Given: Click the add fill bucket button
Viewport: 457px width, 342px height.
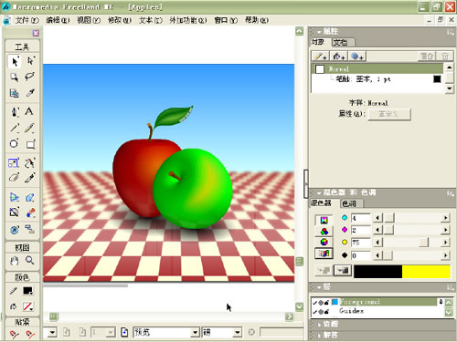Looking at the screenshot, I should tap(338, 57).
